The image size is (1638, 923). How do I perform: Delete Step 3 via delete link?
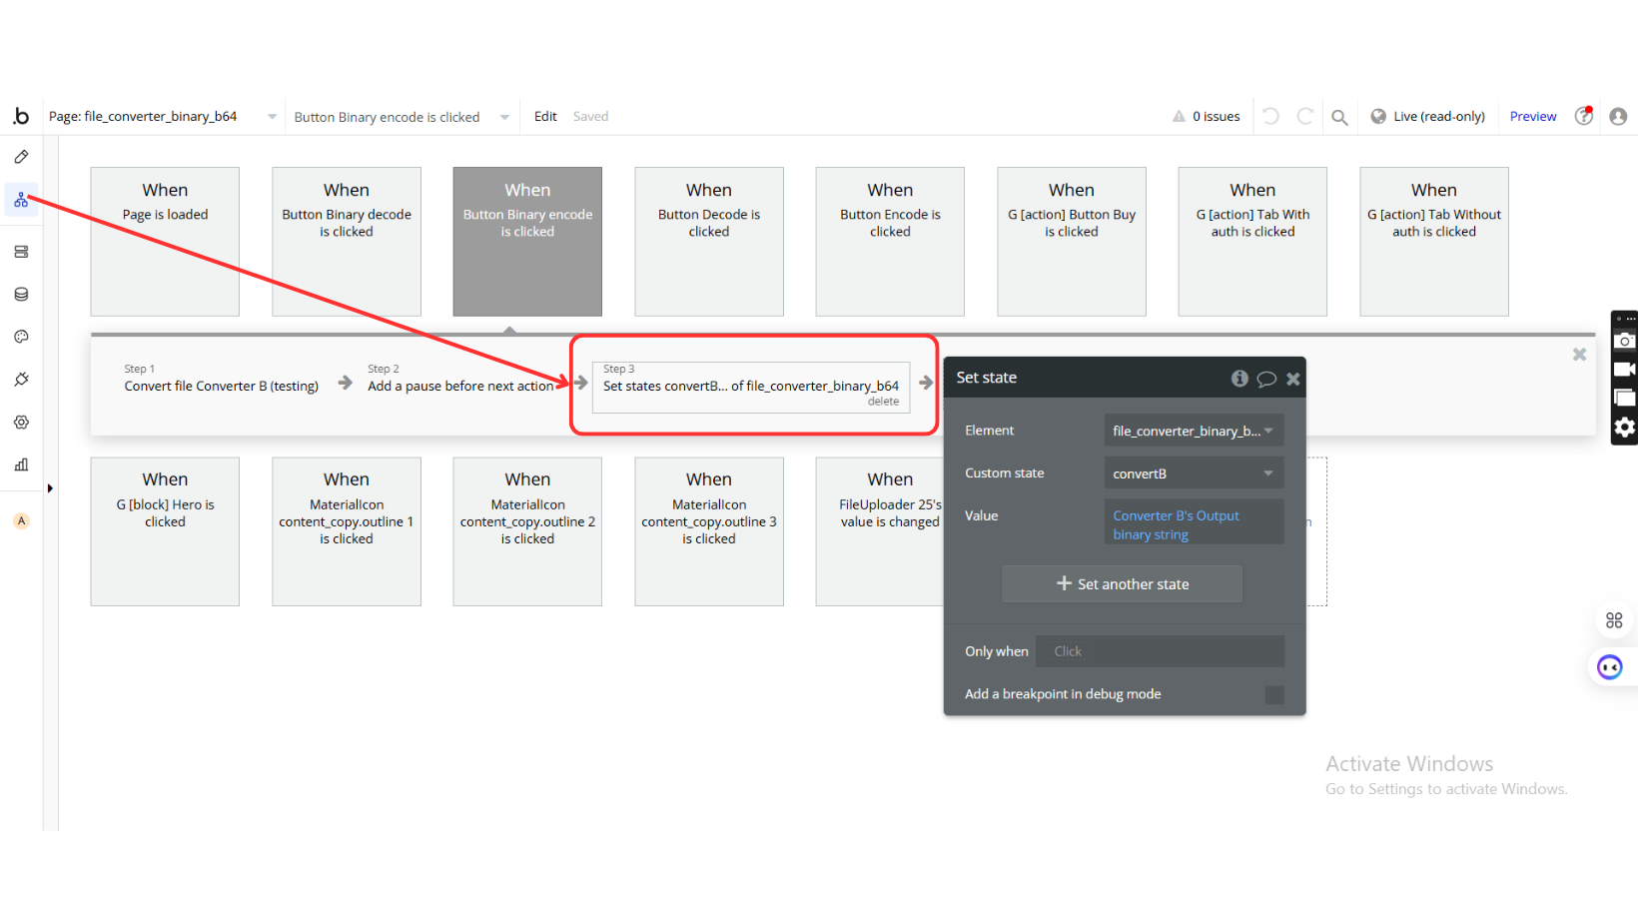(883, 402)
